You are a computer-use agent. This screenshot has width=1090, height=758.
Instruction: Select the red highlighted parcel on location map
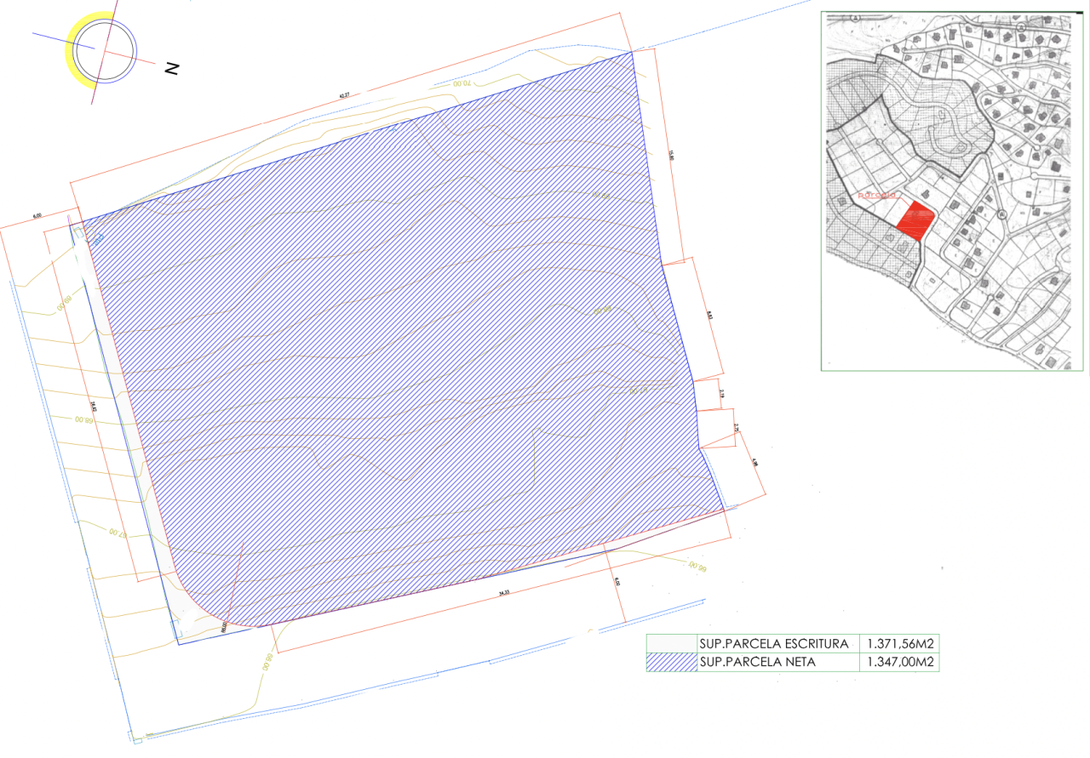point(916,220)
